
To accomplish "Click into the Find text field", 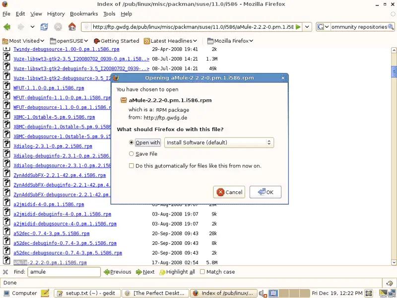I will (64, 272).
